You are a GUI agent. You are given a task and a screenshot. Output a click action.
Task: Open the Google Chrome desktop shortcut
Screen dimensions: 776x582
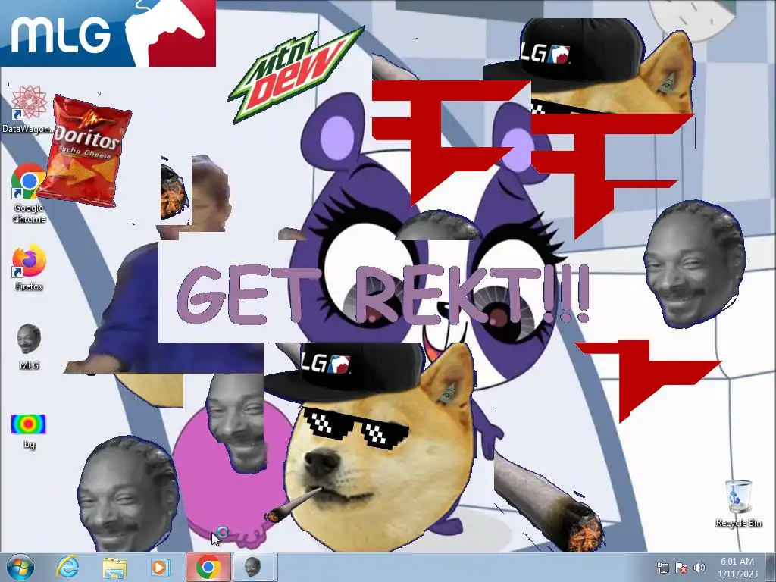pyautogui.click(x=29, y=193)
